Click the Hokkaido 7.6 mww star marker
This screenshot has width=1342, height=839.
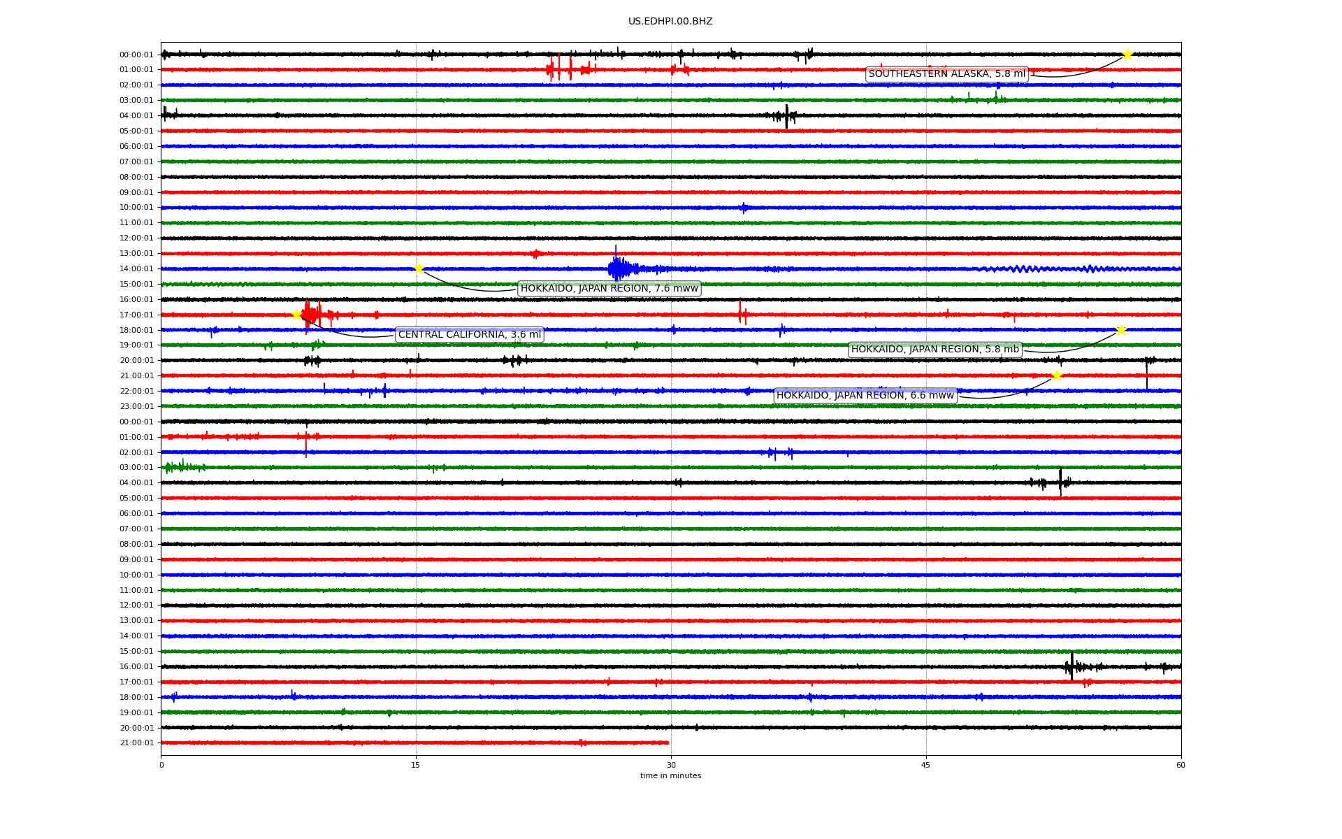[x=419, y=268]
